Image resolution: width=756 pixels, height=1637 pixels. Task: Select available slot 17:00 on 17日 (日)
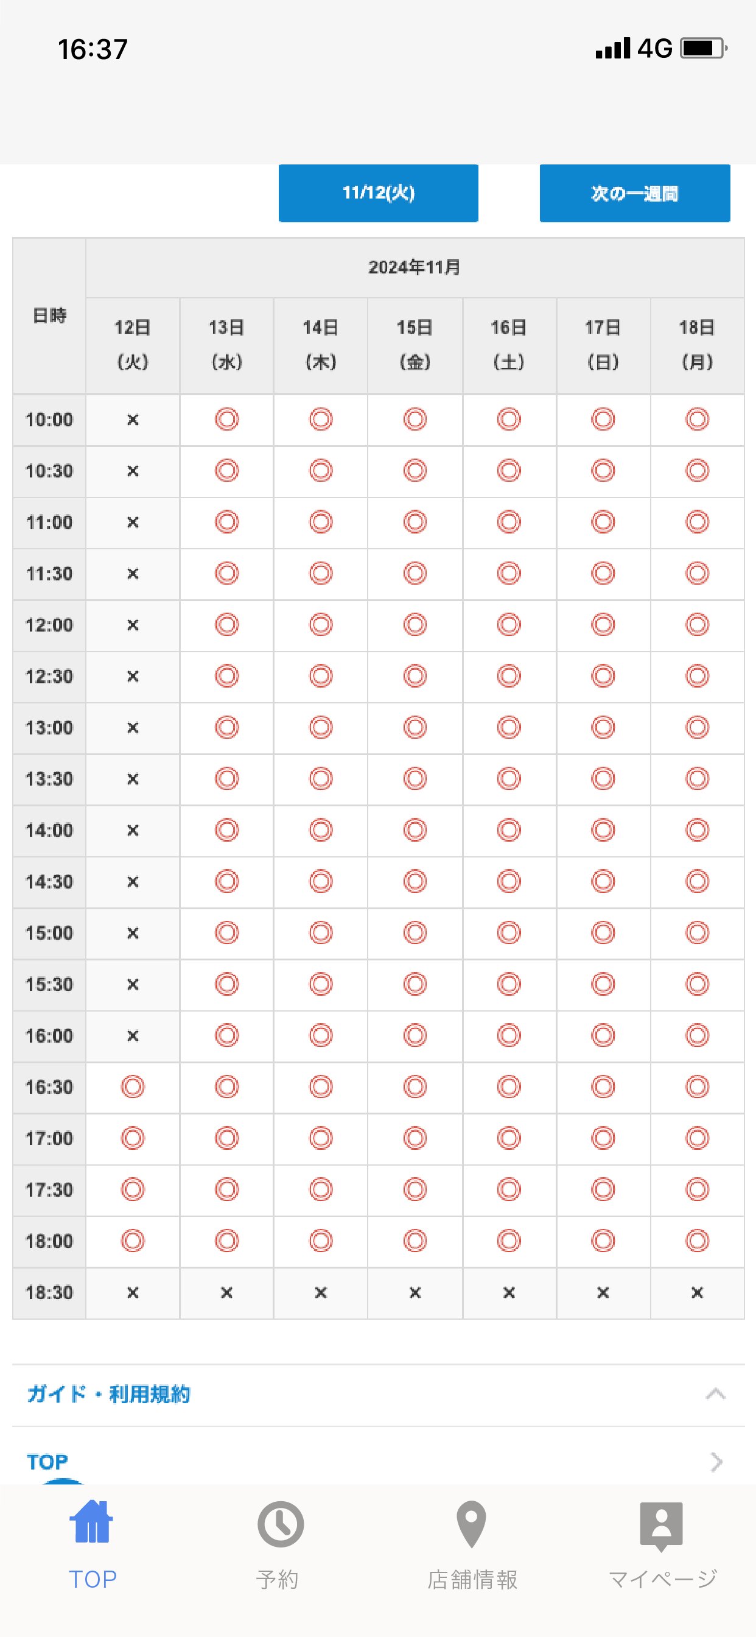coord(603,1138)
